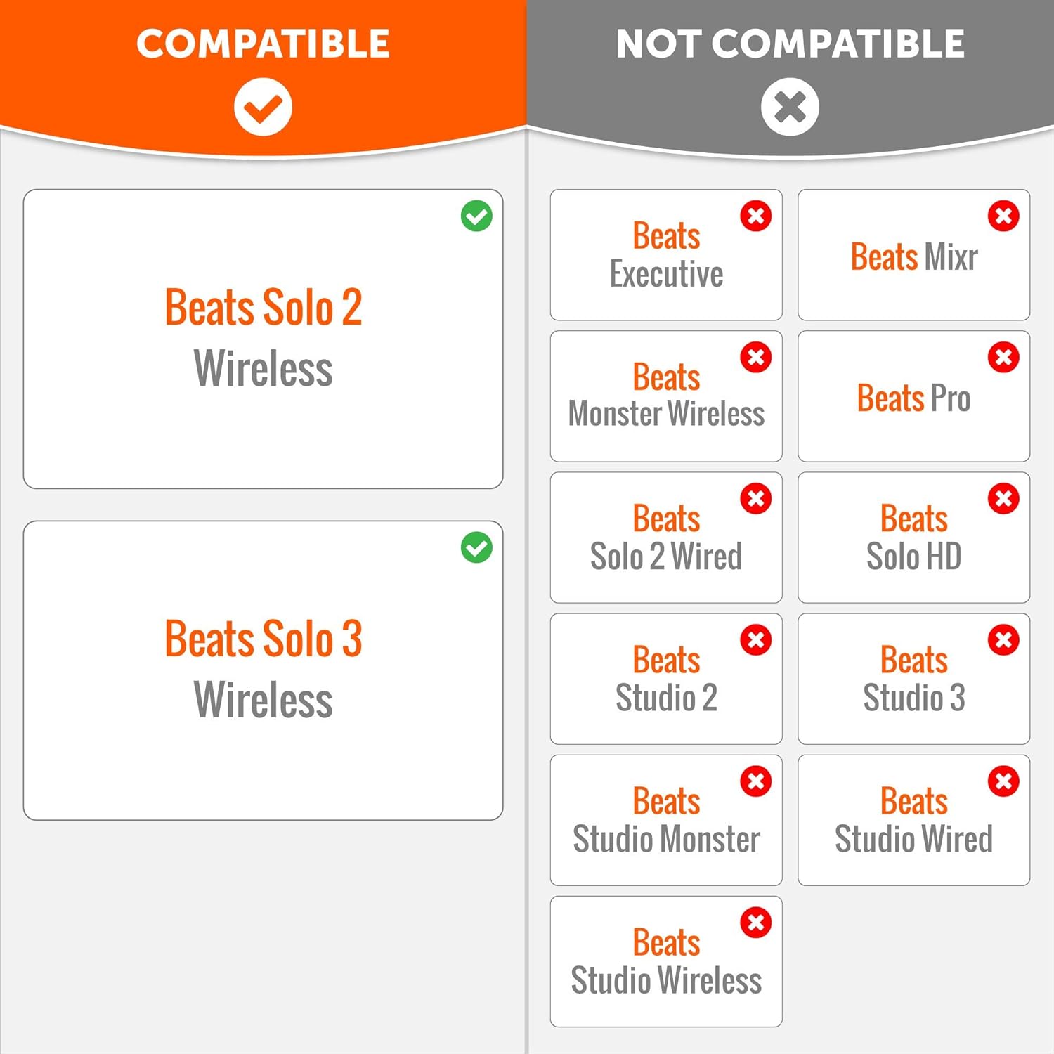Click the large white checkmark under COMPATIBLE
Image resolution: width=1054 pixels, height=1054 pixels.
click(x=263, y=108)
